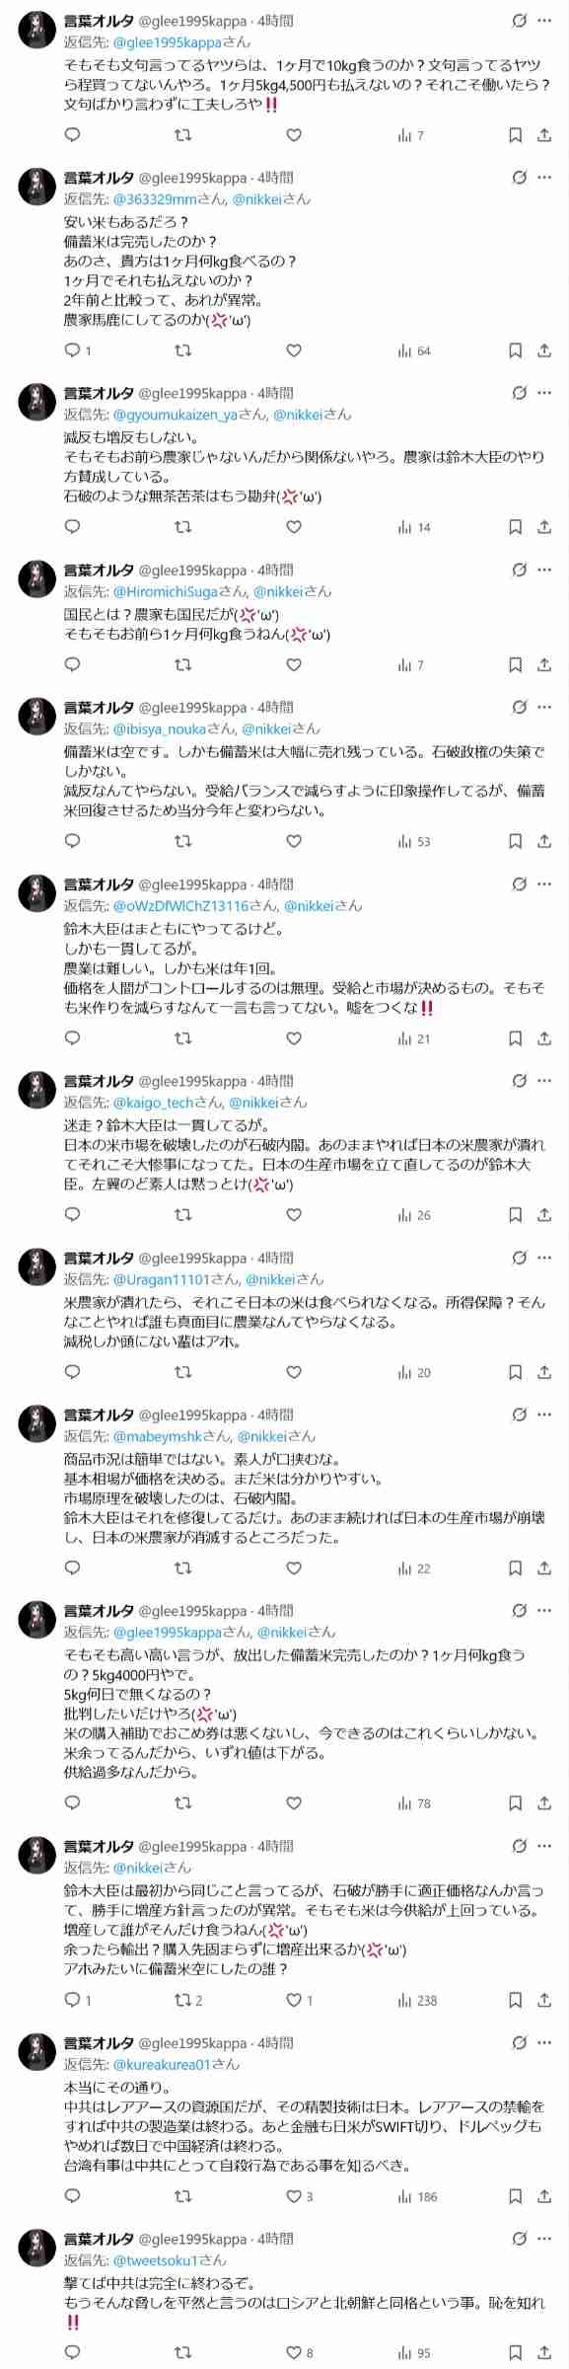569x2369 pixels.
Task: Repost the tweet showing 2 reposts
Action: tap(182, 2000)
